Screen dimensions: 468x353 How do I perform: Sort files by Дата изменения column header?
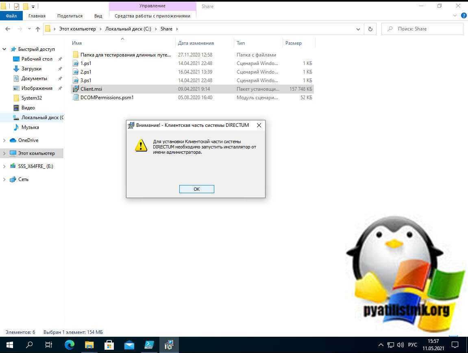tap(196, 43)
